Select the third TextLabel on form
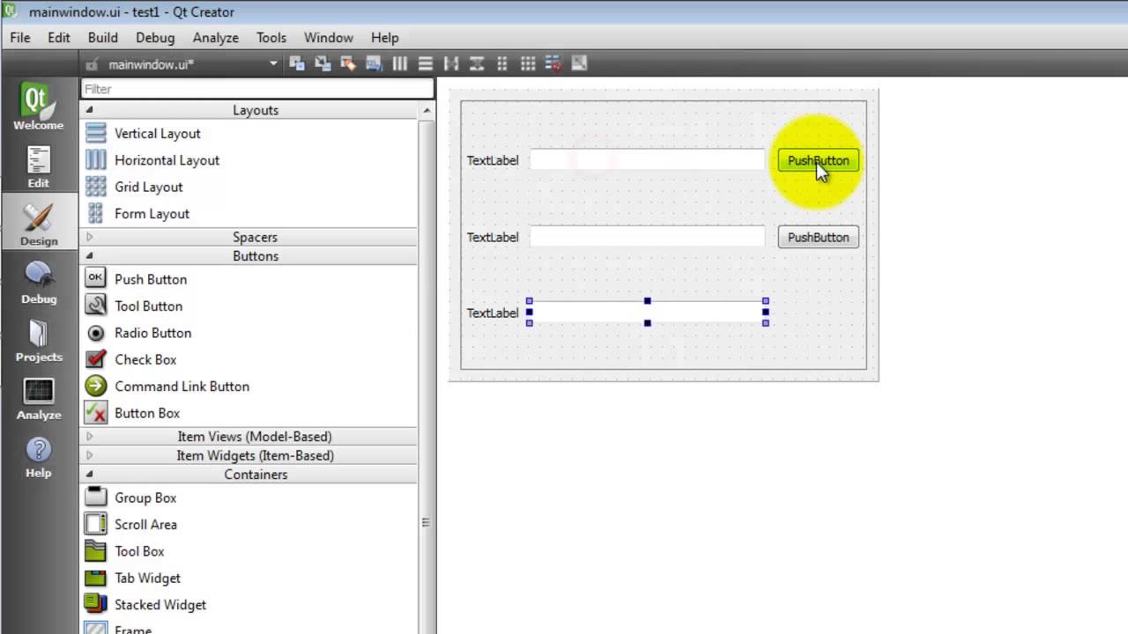The height and width of the screenshot is (634, 1128). 493,313
